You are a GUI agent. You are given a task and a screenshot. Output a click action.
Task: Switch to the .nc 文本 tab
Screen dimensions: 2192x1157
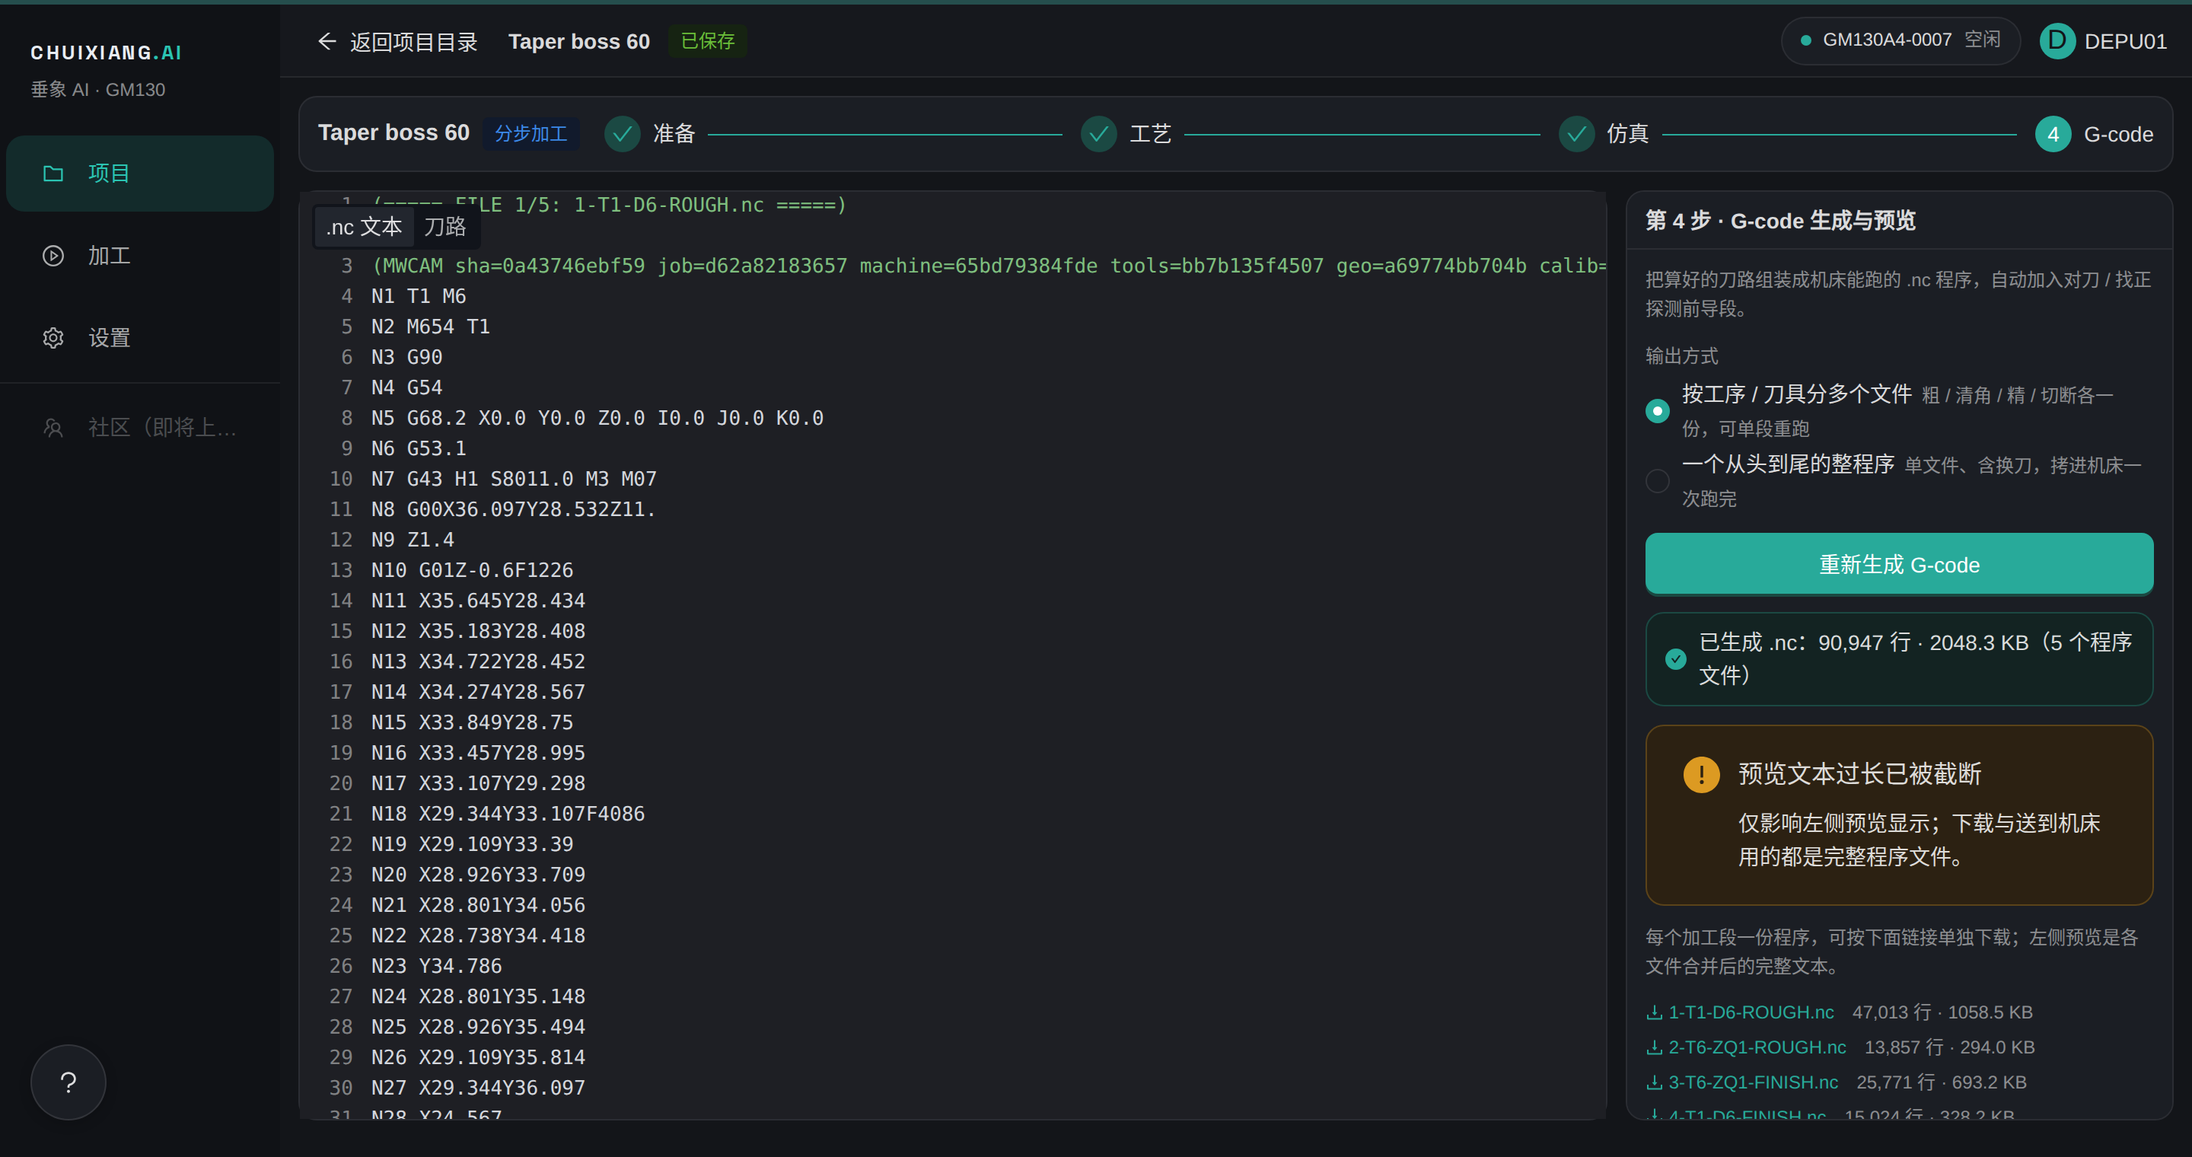coord(365,227)
